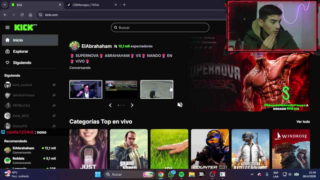Click offline icon beside Gust_M22

pos(54,116)
